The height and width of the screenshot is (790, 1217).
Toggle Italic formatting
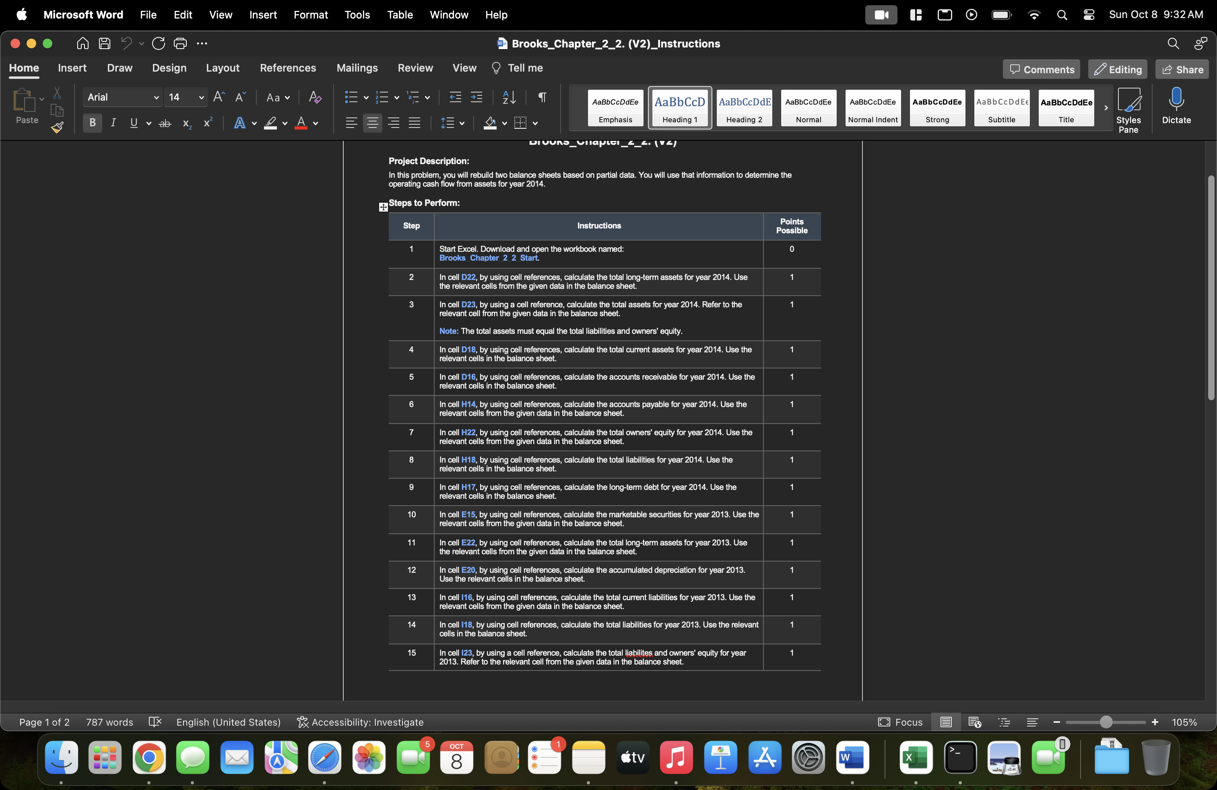[x=113, y=123]
